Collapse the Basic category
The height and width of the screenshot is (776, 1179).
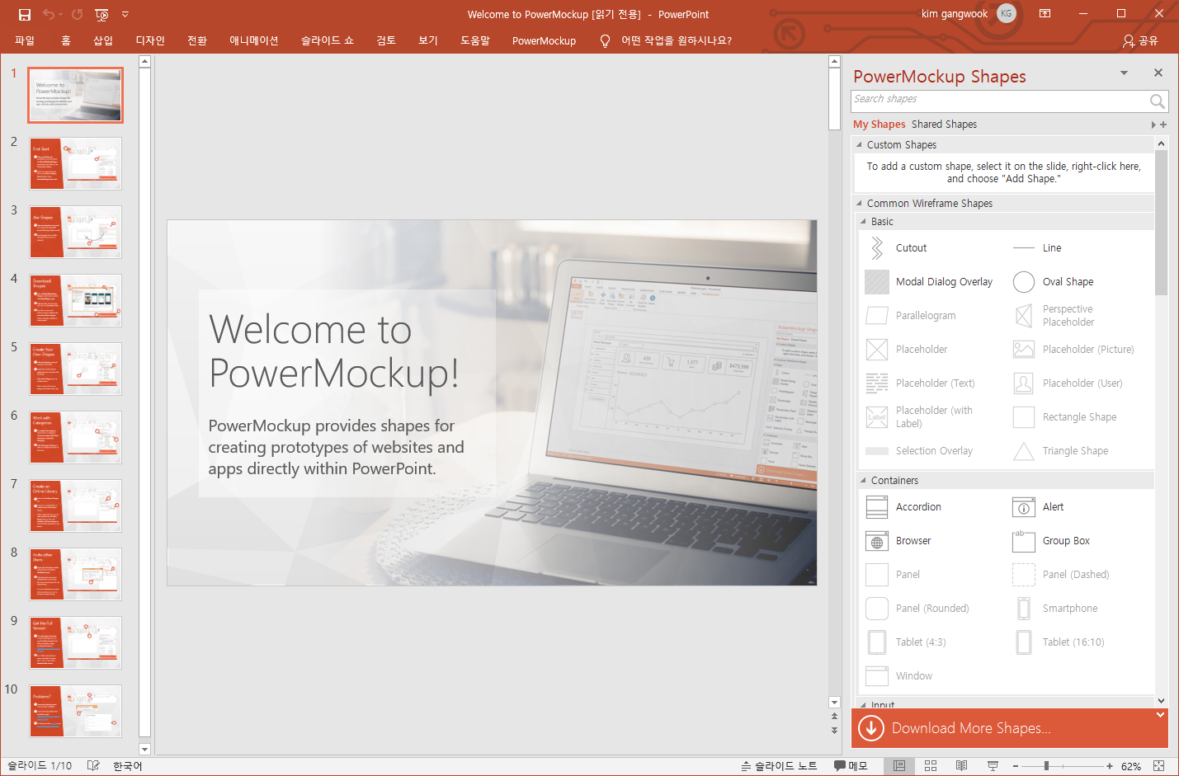(863, 222)
